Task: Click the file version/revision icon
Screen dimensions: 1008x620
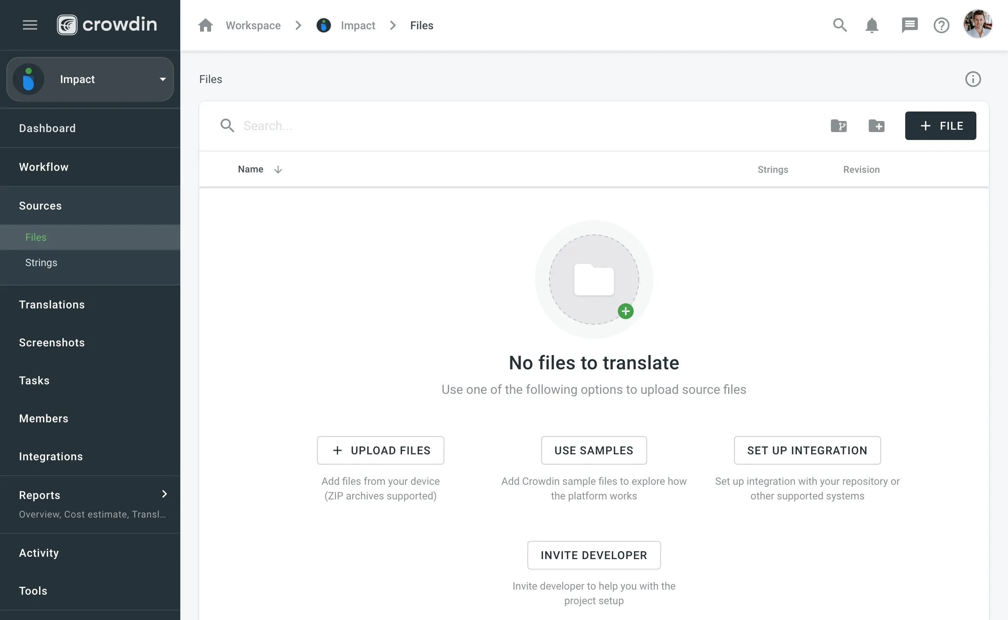Action: pyautogui.click(x=839, y=125)
